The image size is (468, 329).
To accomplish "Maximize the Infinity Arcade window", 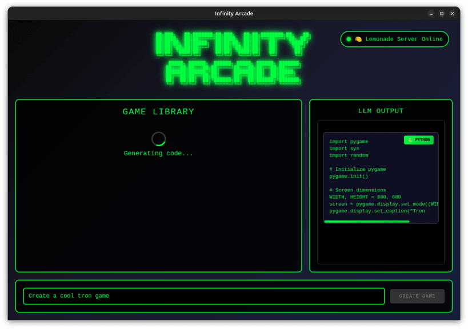I will pyautogui.click(x=442, y=13).
